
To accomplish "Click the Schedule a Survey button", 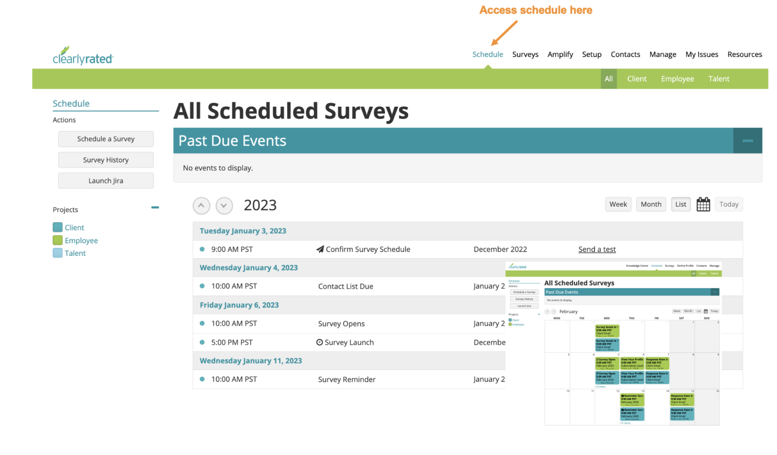I will coord(106,139).
